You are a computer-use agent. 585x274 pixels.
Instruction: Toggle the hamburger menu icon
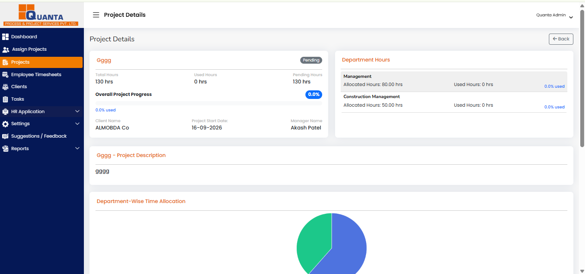click(96, 15)
